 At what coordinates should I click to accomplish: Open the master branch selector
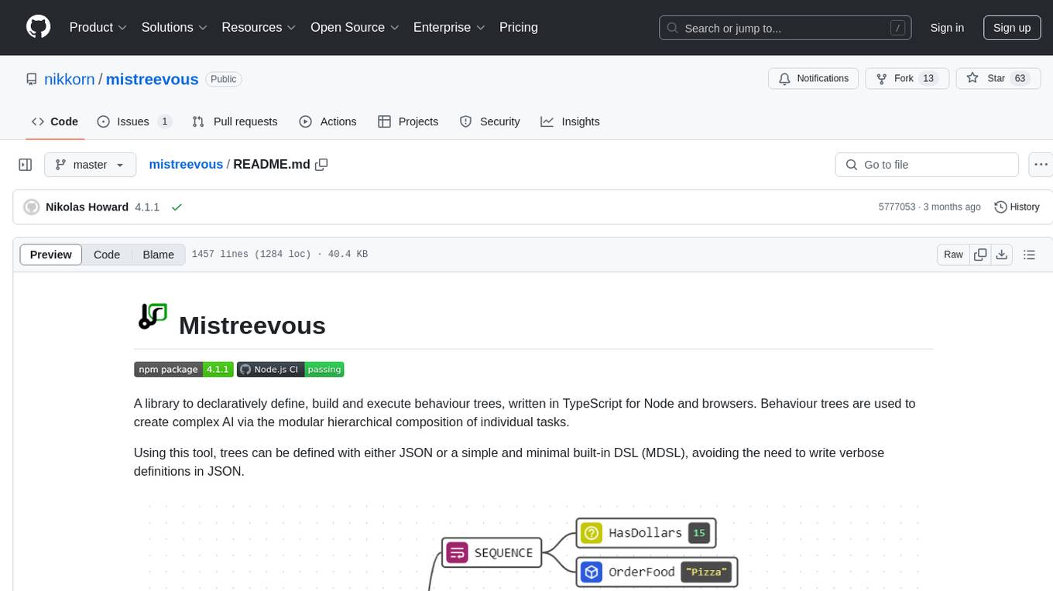pos(90,165)
